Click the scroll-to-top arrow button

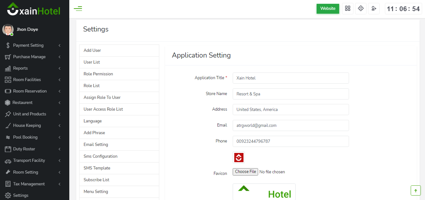click(x=415, y=190)
